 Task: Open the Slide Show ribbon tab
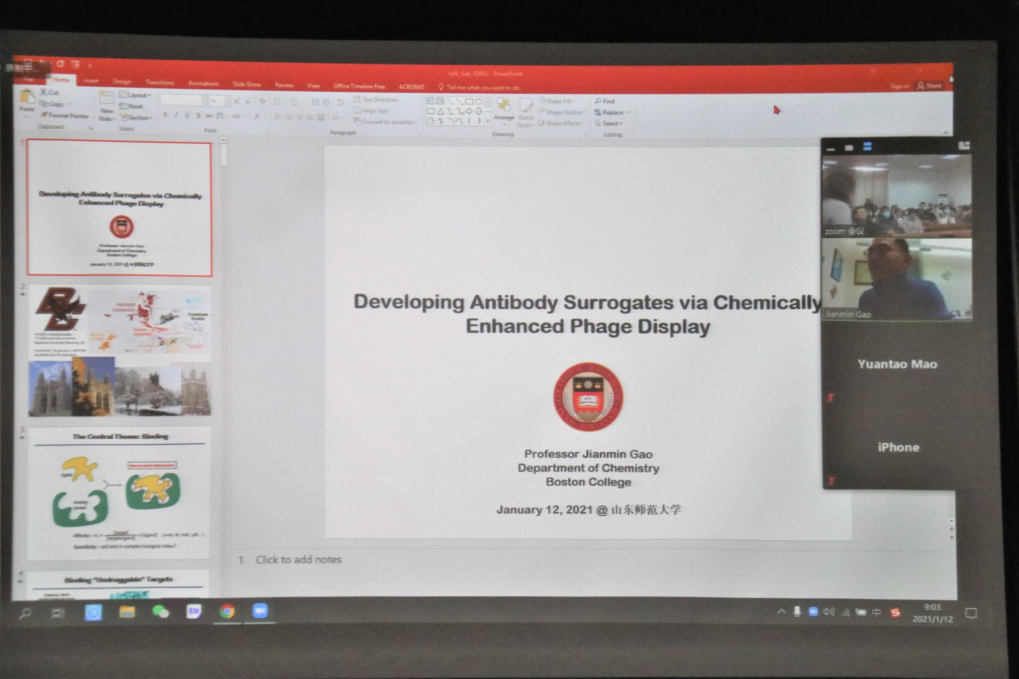click(246, 84)
